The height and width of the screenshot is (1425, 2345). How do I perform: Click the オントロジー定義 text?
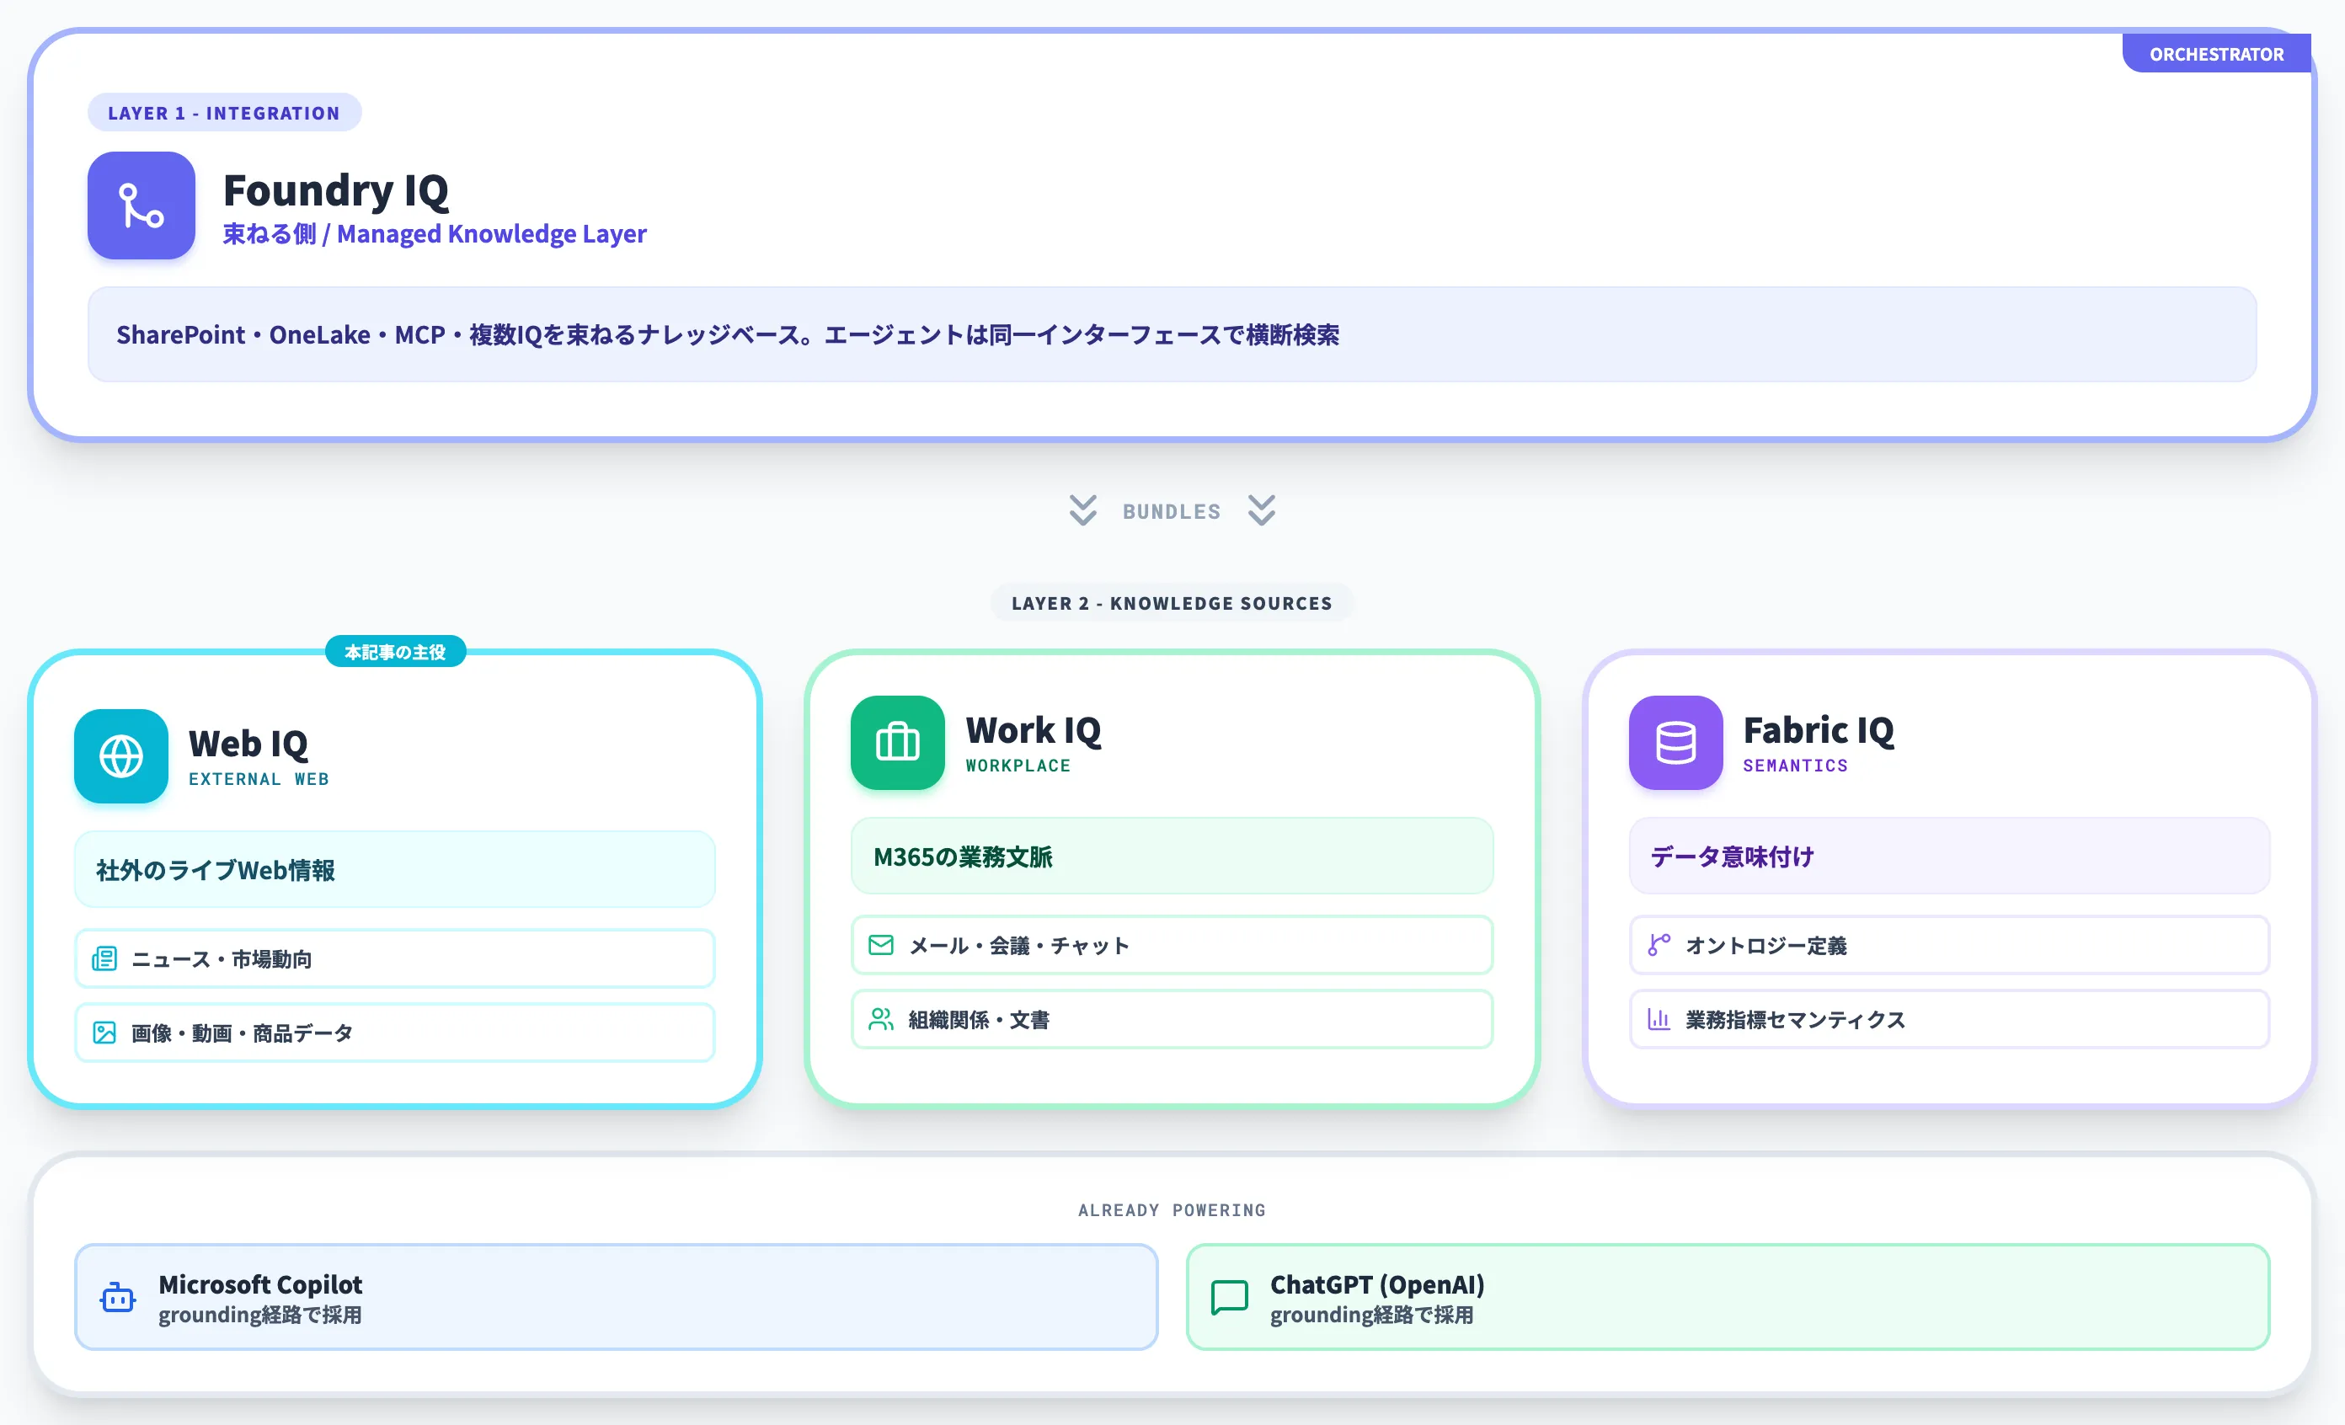1766,946
